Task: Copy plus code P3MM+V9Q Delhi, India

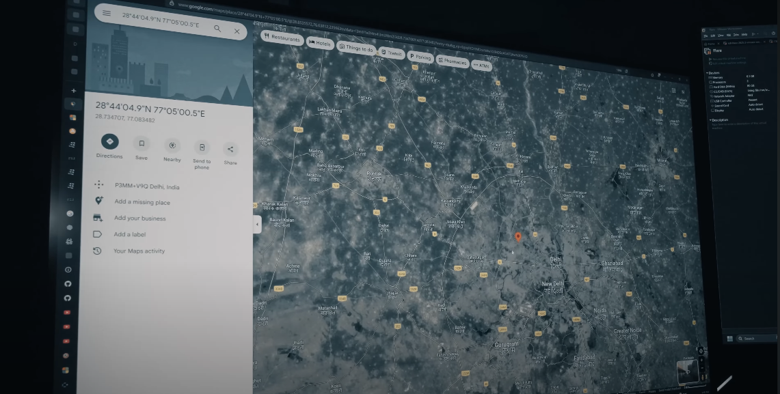Action: [147, 186]
